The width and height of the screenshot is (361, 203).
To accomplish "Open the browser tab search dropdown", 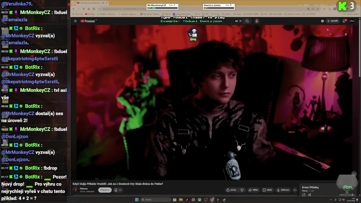I will coord(73,3).
